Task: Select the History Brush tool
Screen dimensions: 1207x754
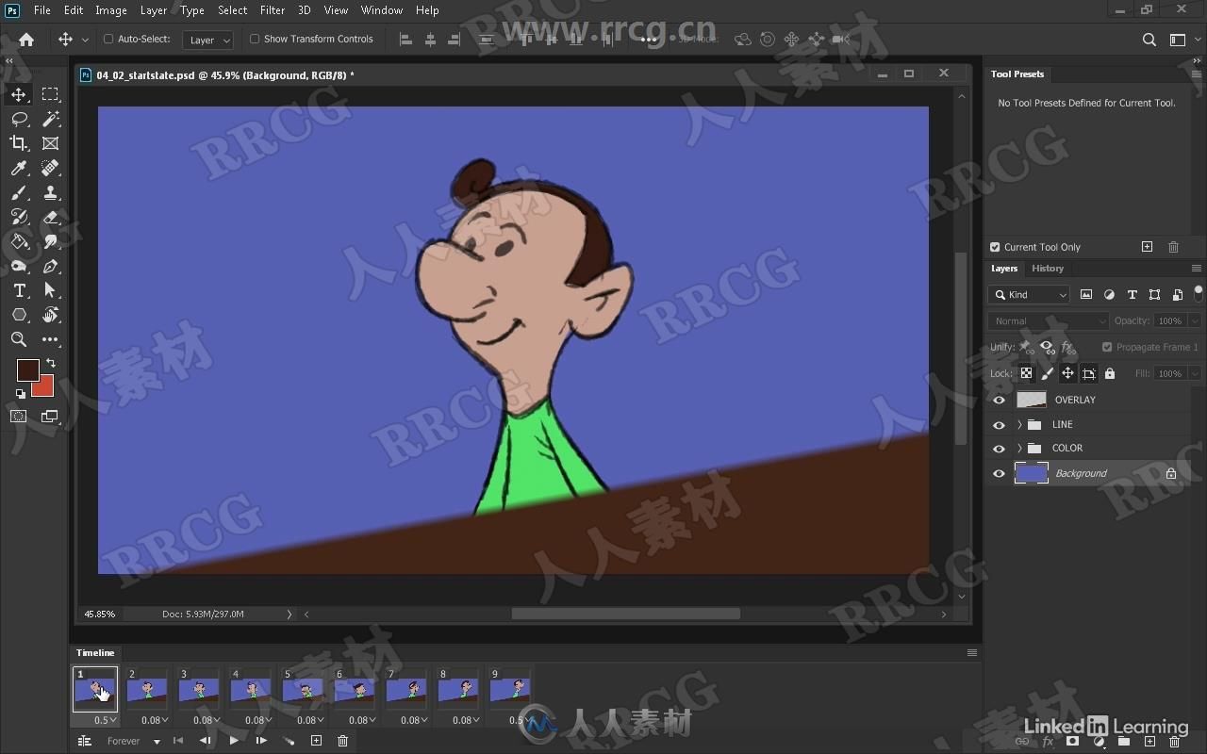Action: pyautogui.click(x=19, y=217)
